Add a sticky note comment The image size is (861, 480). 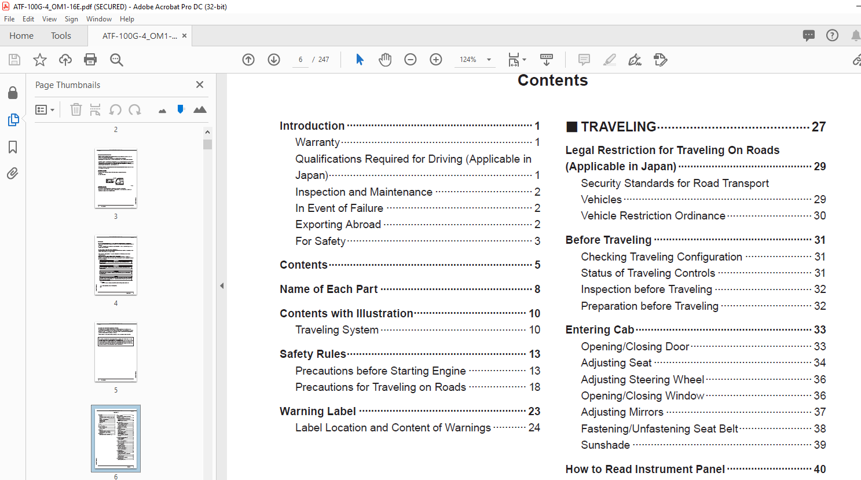coord(584,60)
